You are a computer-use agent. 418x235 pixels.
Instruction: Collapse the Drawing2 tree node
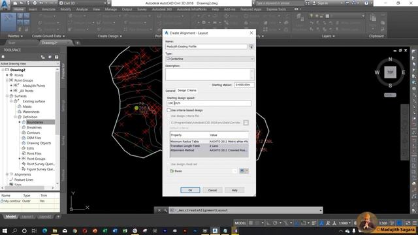coord(3,70)
